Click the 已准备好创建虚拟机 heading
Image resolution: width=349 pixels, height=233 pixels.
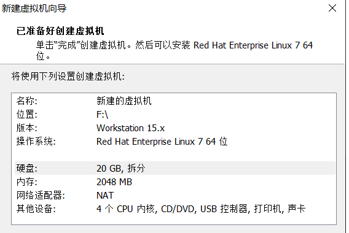[x=60, y=31]
